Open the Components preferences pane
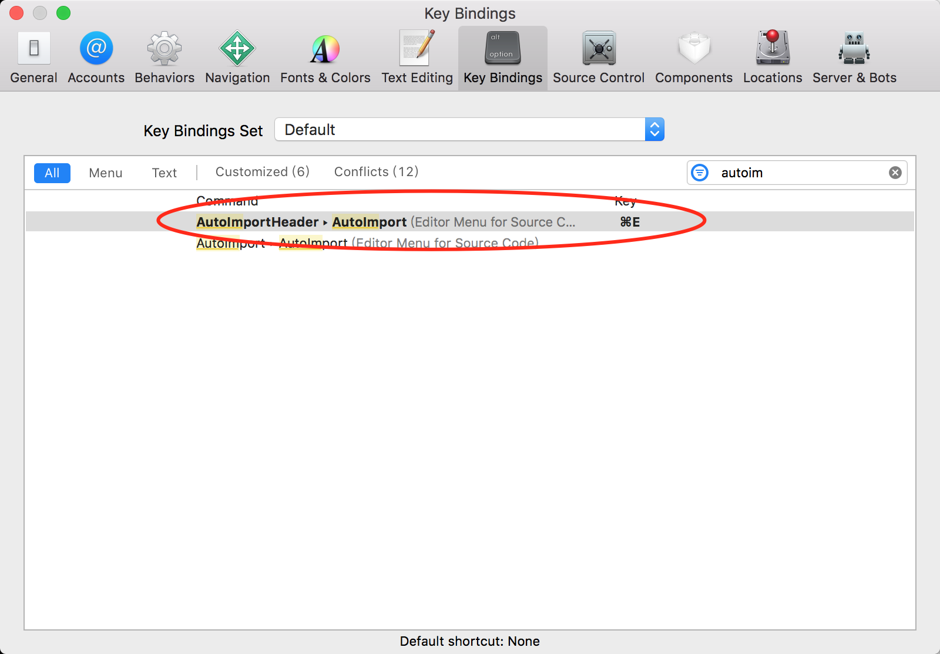This screenshot has width=940, height=654. pos(694,58)
